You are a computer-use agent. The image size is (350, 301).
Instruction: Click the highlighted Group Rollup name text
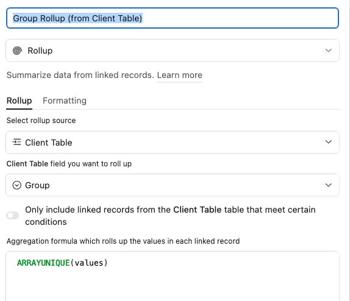pos(77,18)
